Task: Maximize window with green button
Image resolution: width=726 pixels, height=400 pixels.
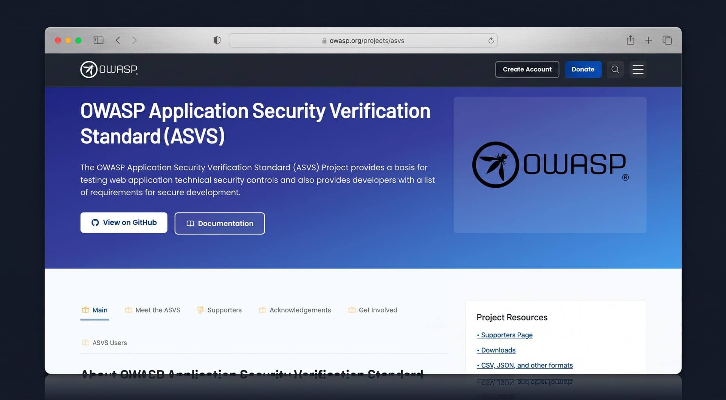Action: [78, 40]
